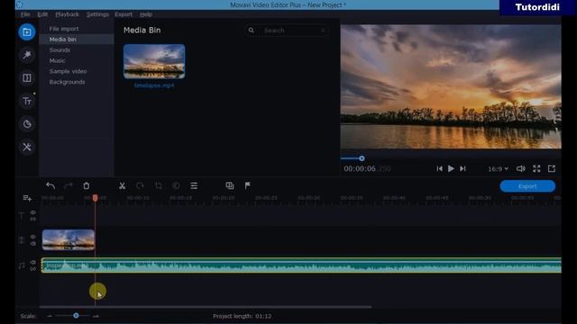Click the Add Track icon above the tracks

27,198
